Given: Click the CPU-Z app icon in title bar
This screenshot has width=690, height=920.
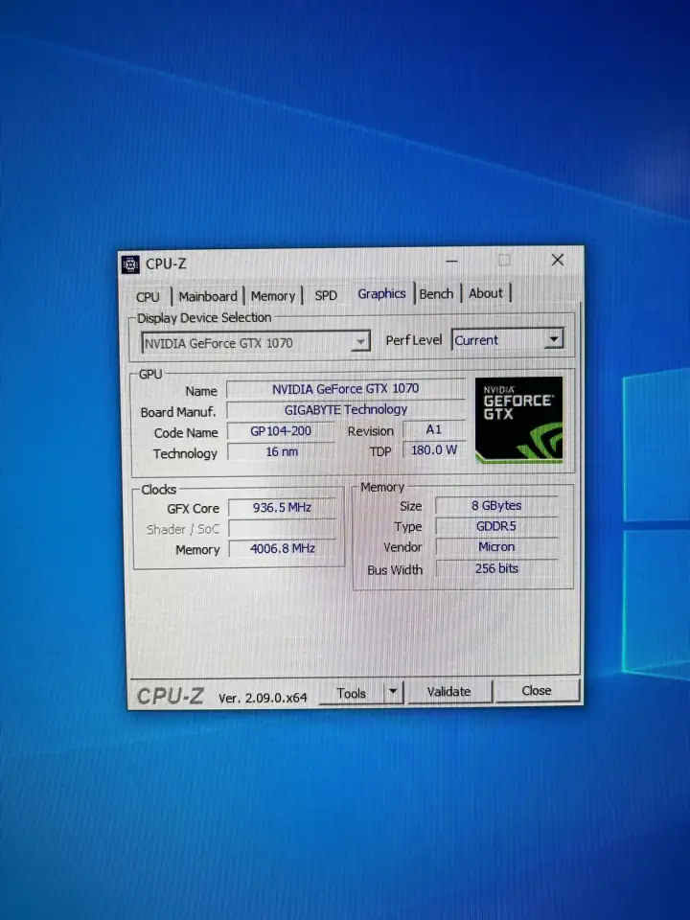Looking at the screenshot, I should click(x=130, y=264).
